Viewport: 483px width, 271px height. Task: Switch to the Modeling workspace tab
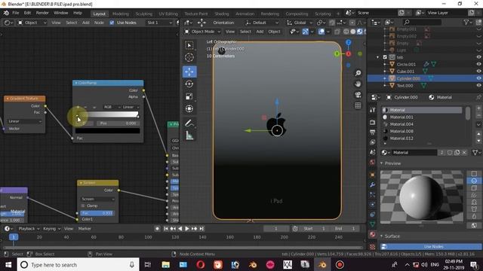(121, 14)
